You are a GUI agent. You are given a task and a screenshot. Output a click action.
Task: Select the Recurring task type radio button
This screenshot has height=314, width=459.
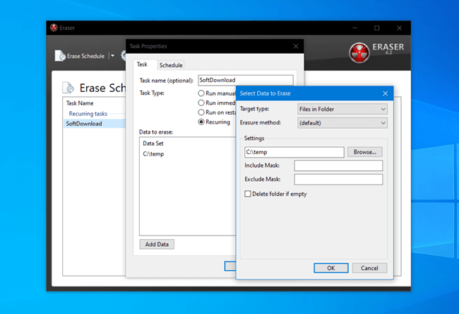(201, 122)
